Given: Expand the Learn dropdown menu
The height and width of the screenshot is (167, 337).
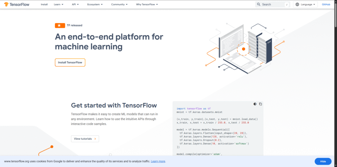Looking at the screenshot, I should click(x=59, y=4).
